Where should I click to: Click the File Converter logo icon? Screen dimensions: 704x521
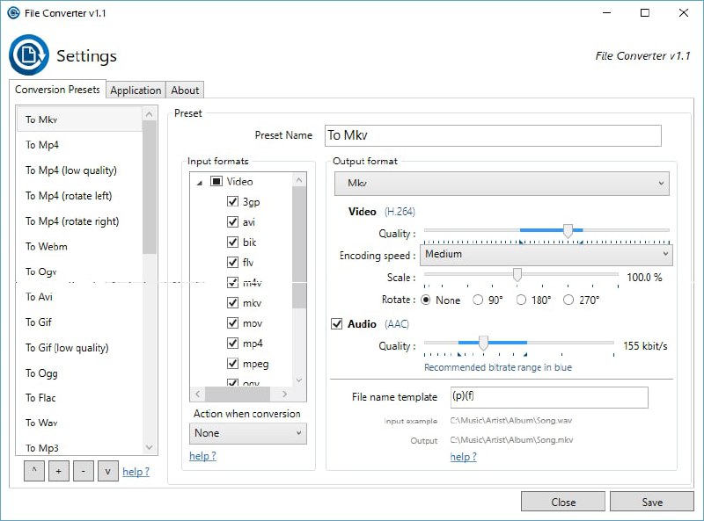tap(28, 54)
